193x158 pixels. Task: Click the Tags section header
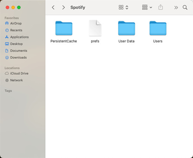click(x=8, y=91)
